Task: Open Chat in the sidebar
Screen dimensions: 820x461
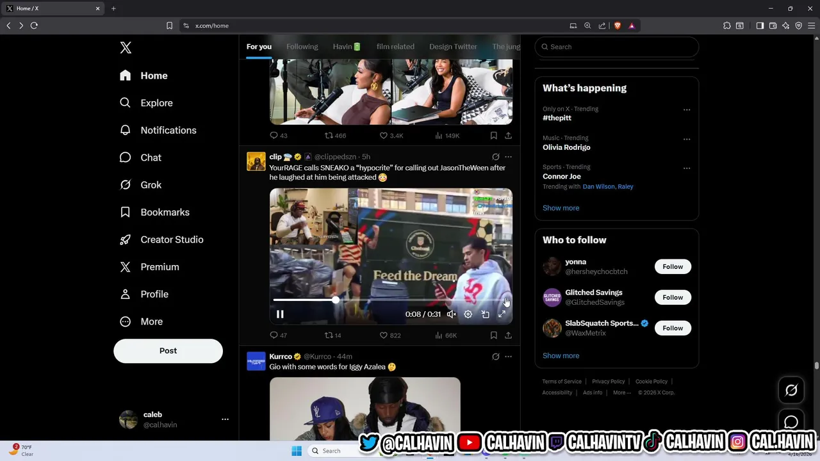Action: 140,158
